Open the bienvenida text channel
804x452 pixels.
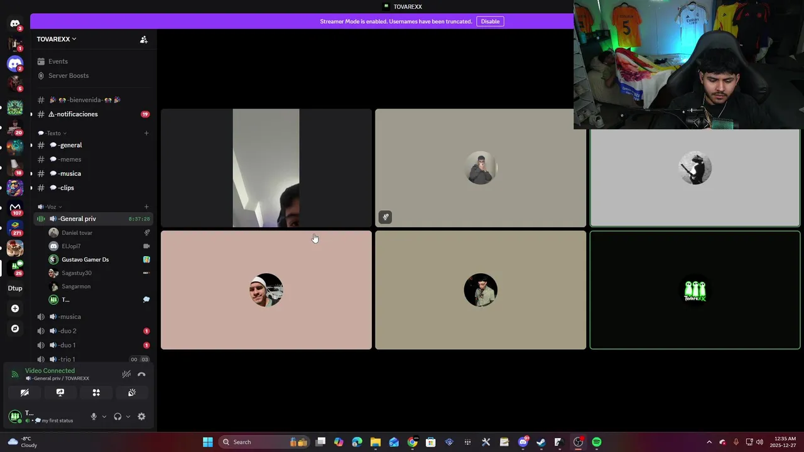tap(94, 100)
